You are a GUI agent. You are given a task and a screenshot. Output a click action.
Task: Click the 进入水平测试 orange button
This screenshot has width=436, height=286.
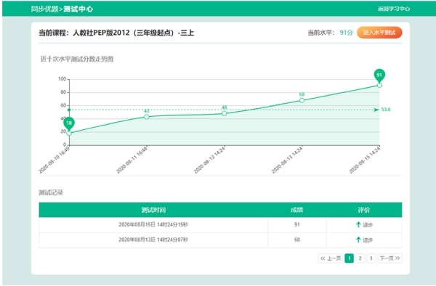379,33
